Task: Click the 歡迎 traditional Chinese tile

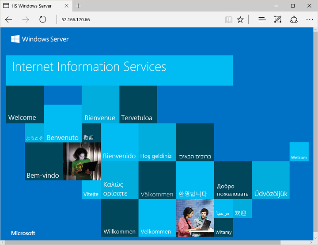Action: coord(91,133)
